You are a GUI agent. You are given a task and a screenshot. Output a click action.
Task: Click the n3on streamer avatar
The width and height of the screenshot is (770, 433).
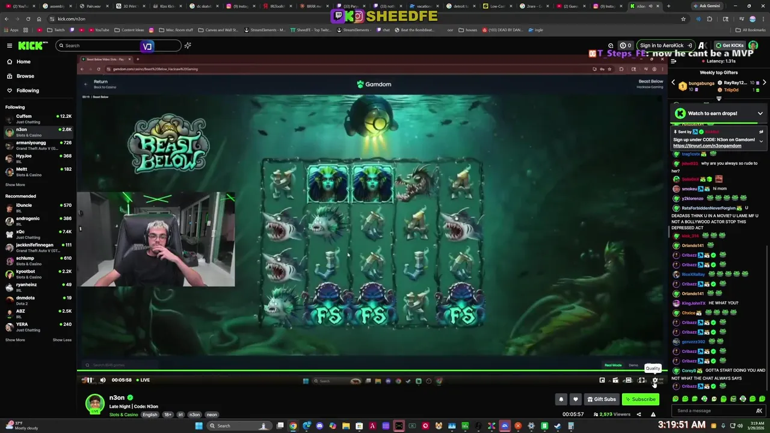[94, 404]
